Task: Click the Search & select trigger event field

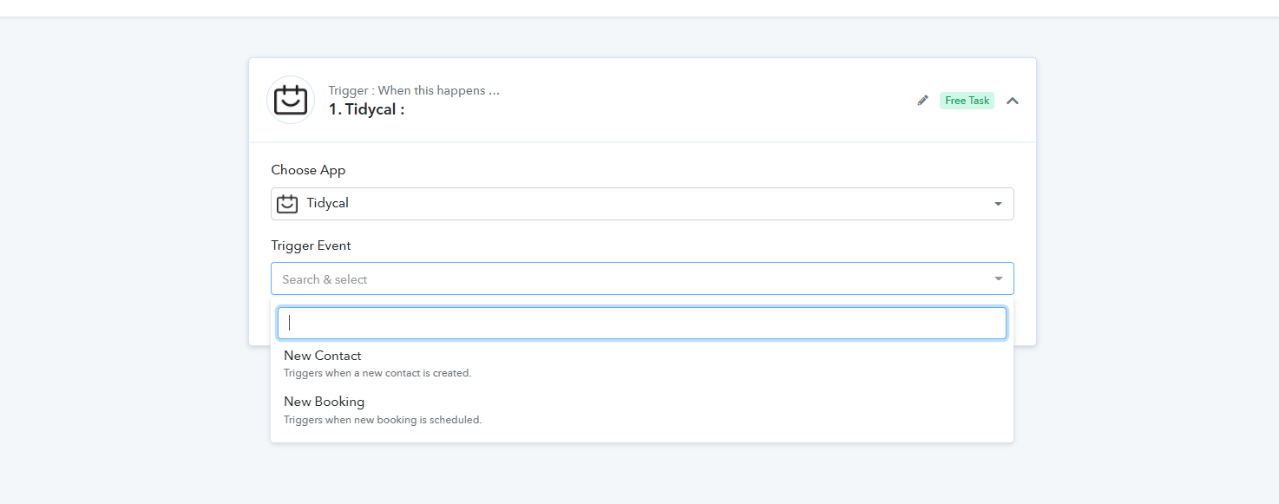Action: 642,278
